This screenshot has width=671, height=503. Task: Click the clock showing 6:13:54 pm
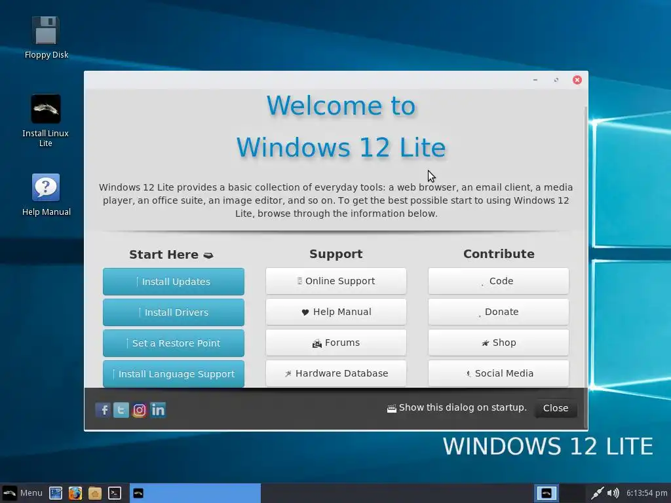point(647,493)
